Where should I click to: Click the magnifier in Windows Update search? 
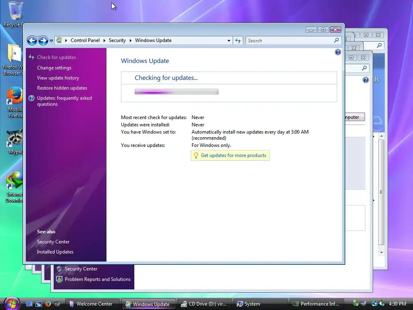tap(336, 40)
